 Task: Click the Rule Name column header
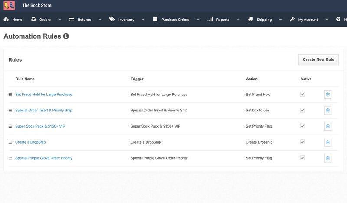tap(25, 79)
